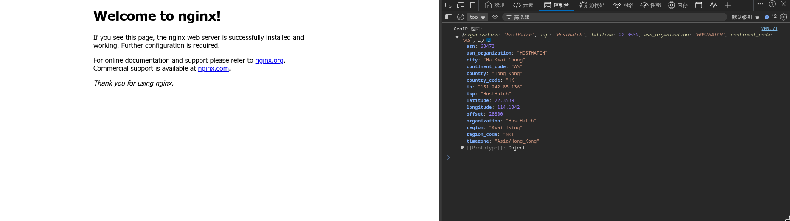Select the country "Hong Kong" row
Viewport: 790px width, 221px height.
[495, 74]
